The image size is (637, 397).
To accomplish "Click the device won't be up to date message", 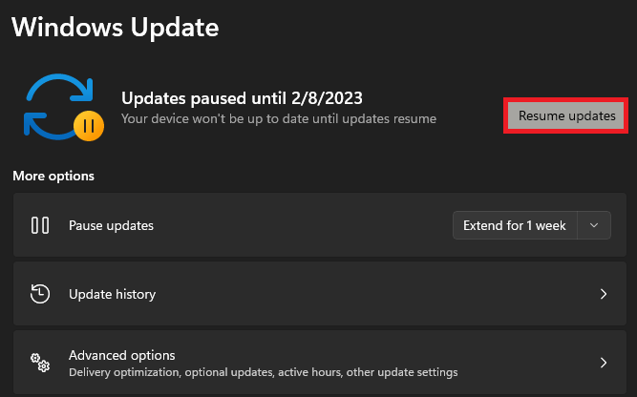I will point(278,119).
